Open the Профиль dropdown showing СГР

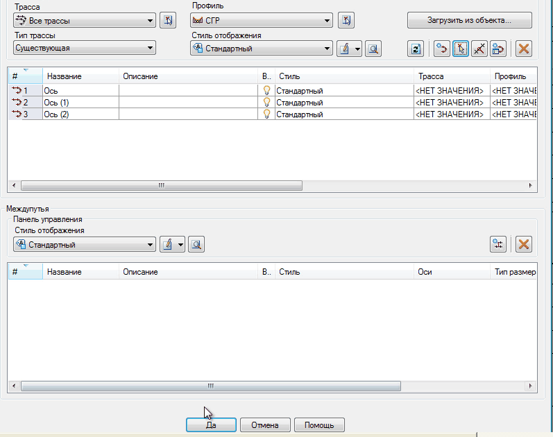tap(261, 21)
